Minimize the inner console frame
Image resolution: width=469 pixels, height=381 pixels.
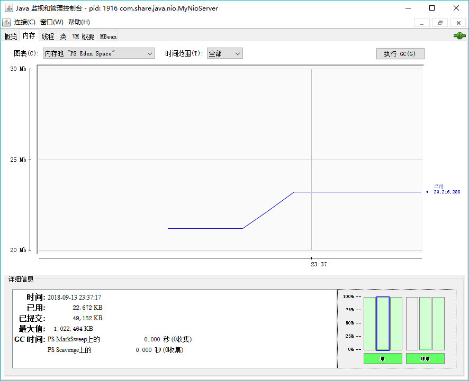pos(422,23)
